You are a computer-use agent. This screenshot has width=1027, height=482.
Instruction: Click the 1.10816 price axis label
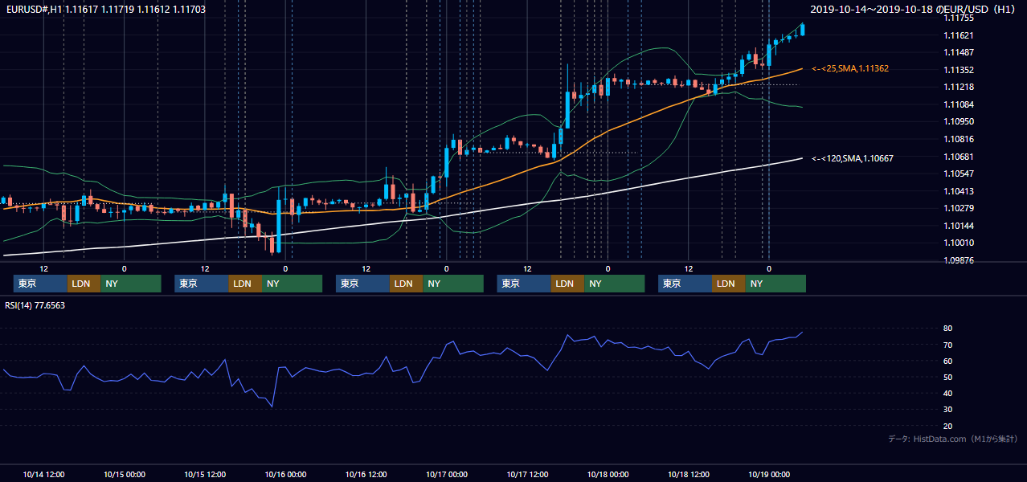[958, 139]
